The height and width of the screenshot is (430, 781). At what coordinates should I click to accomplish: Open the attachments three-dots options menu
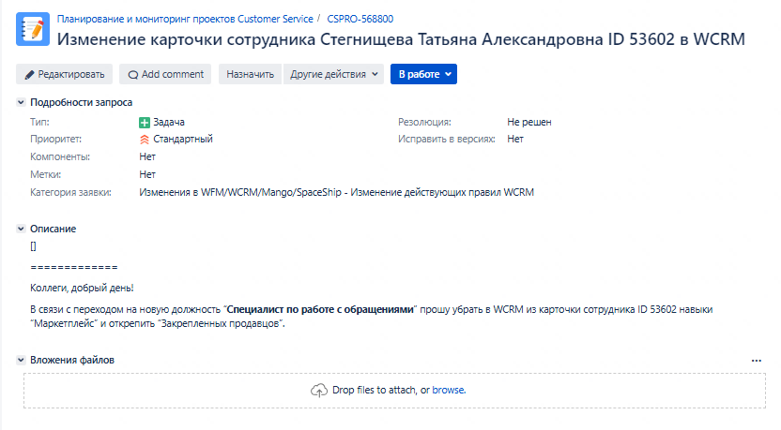click(756, 361)
